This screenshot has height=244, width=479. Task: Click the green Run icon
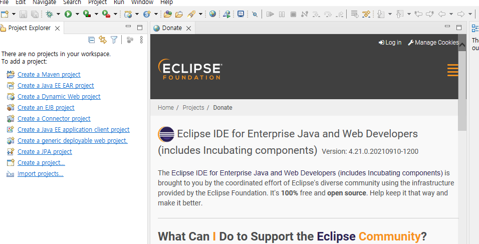click(x=68, y=14)
